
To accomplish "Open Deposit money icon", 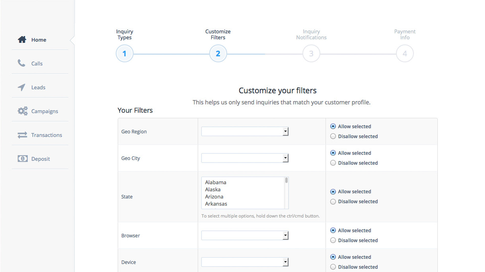I will (x=22, y=159).
